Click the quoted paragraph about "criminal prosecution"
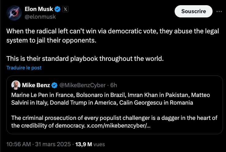226x152 pixels. pyautogui.click(x=110, y=121)
